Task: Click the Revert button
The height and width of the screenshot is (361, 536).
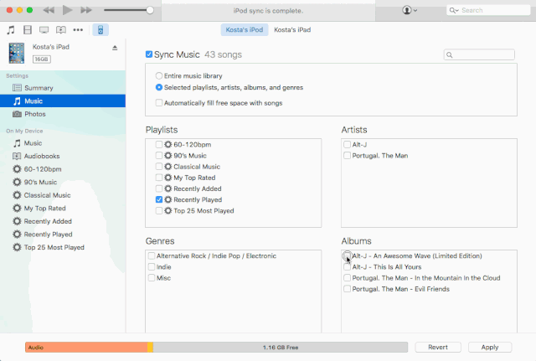Action: (x=438, y=347)
